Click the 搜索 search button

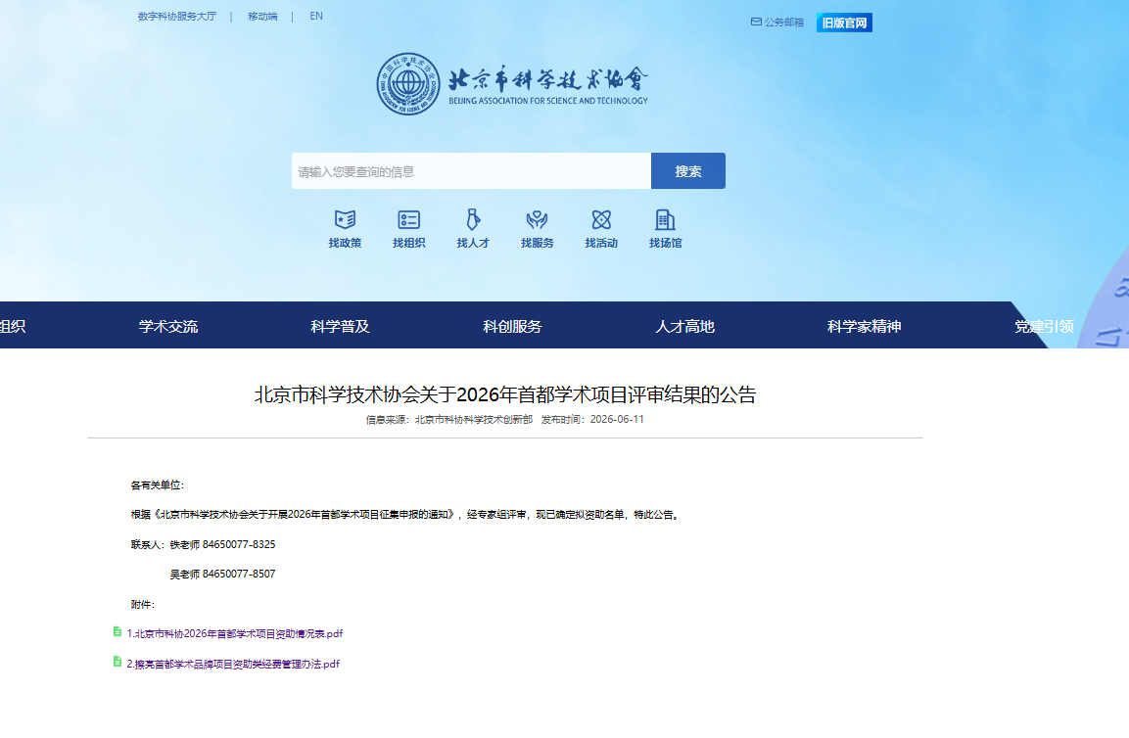[x=687, y=170]
